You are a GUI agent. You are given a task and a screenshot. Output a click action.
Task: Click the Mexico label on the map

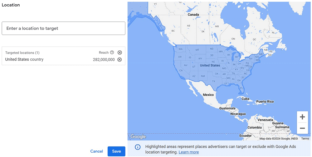click(x=208, y=95)
